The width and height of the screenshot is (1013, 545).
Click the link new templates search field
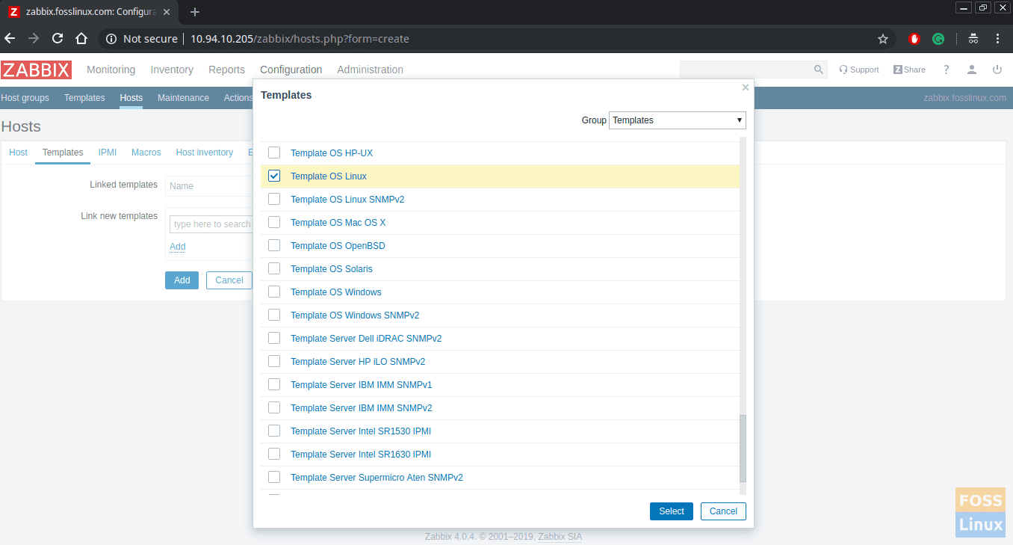[211, 224]
